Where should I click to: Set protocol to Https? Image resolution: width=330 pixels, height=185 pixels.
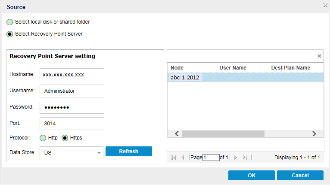tap(65, 138)
